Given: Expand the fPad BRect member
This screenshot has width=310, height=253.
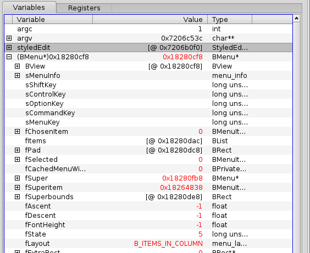Looking at the screenshot, I should tap(18, 150).
